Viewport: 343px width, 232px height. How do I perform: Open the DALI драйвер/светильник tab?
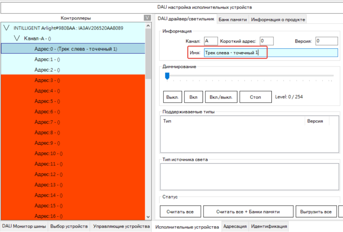tap(186, 19)
